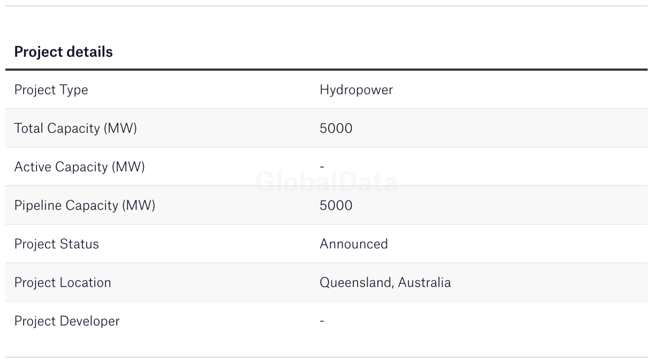Viewport: 653px width, 363px height.
Task: Click the 5000 total capacity value
Action: click(336, 128)
